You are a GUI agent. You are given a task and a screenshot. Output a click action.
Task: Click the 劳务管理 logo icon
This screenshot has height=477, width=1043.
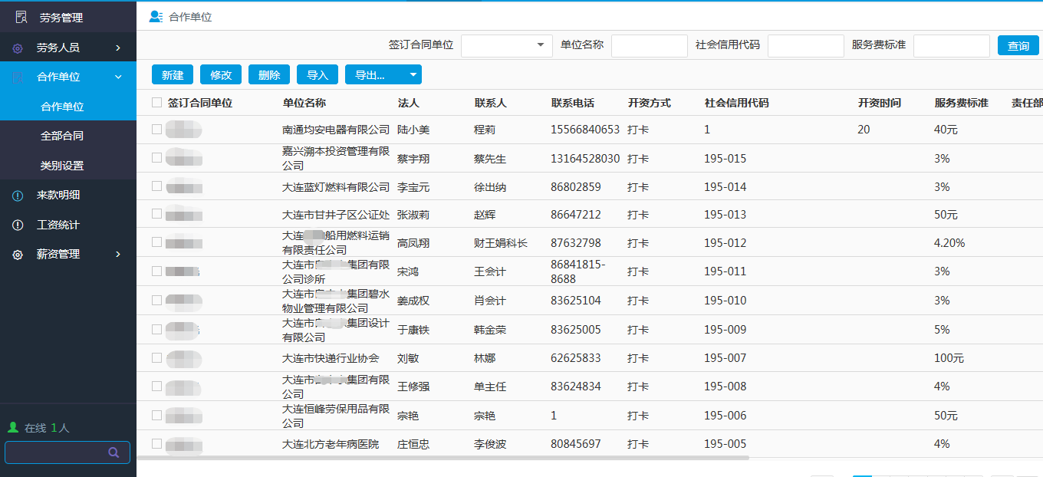(21, 17)
